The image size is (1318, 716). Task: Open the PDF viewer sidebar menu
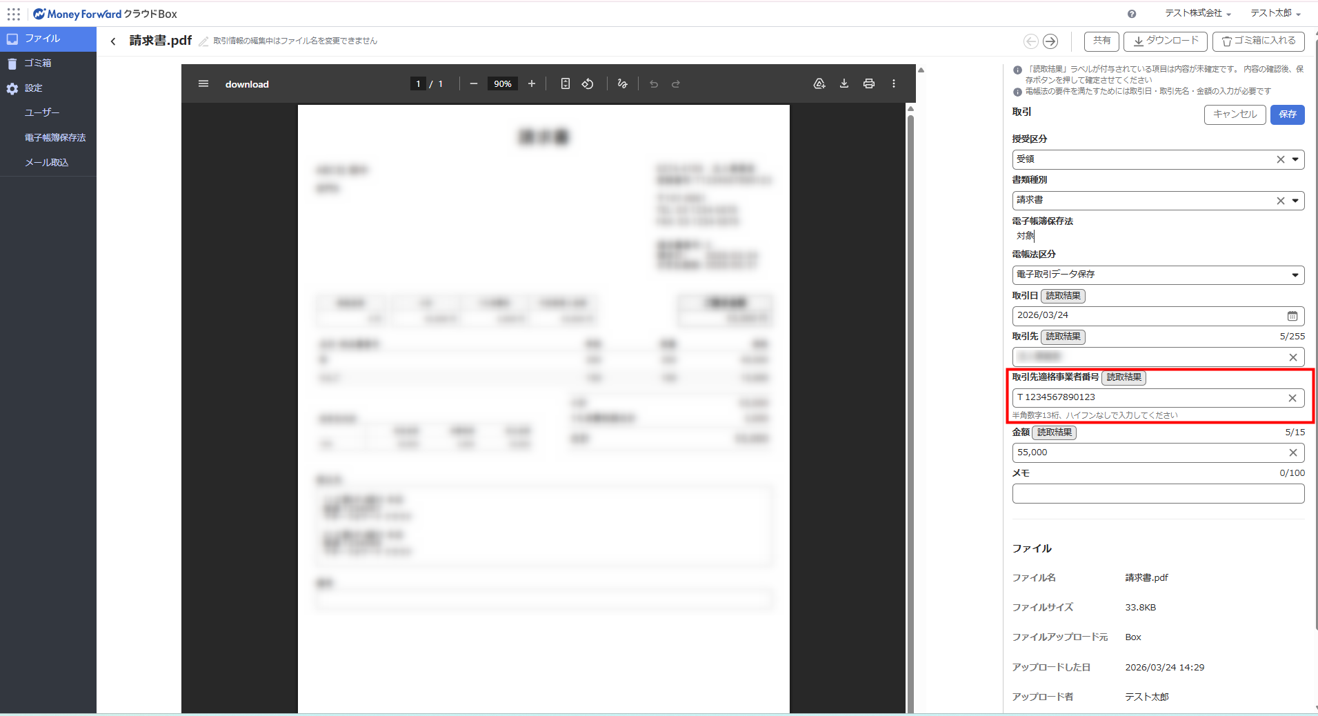[203, 83]
